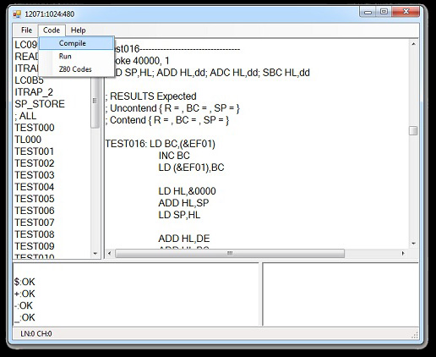Screen dimensions: 436x357
Task: Select TL000 in the label list
Action: click(28, 140)
